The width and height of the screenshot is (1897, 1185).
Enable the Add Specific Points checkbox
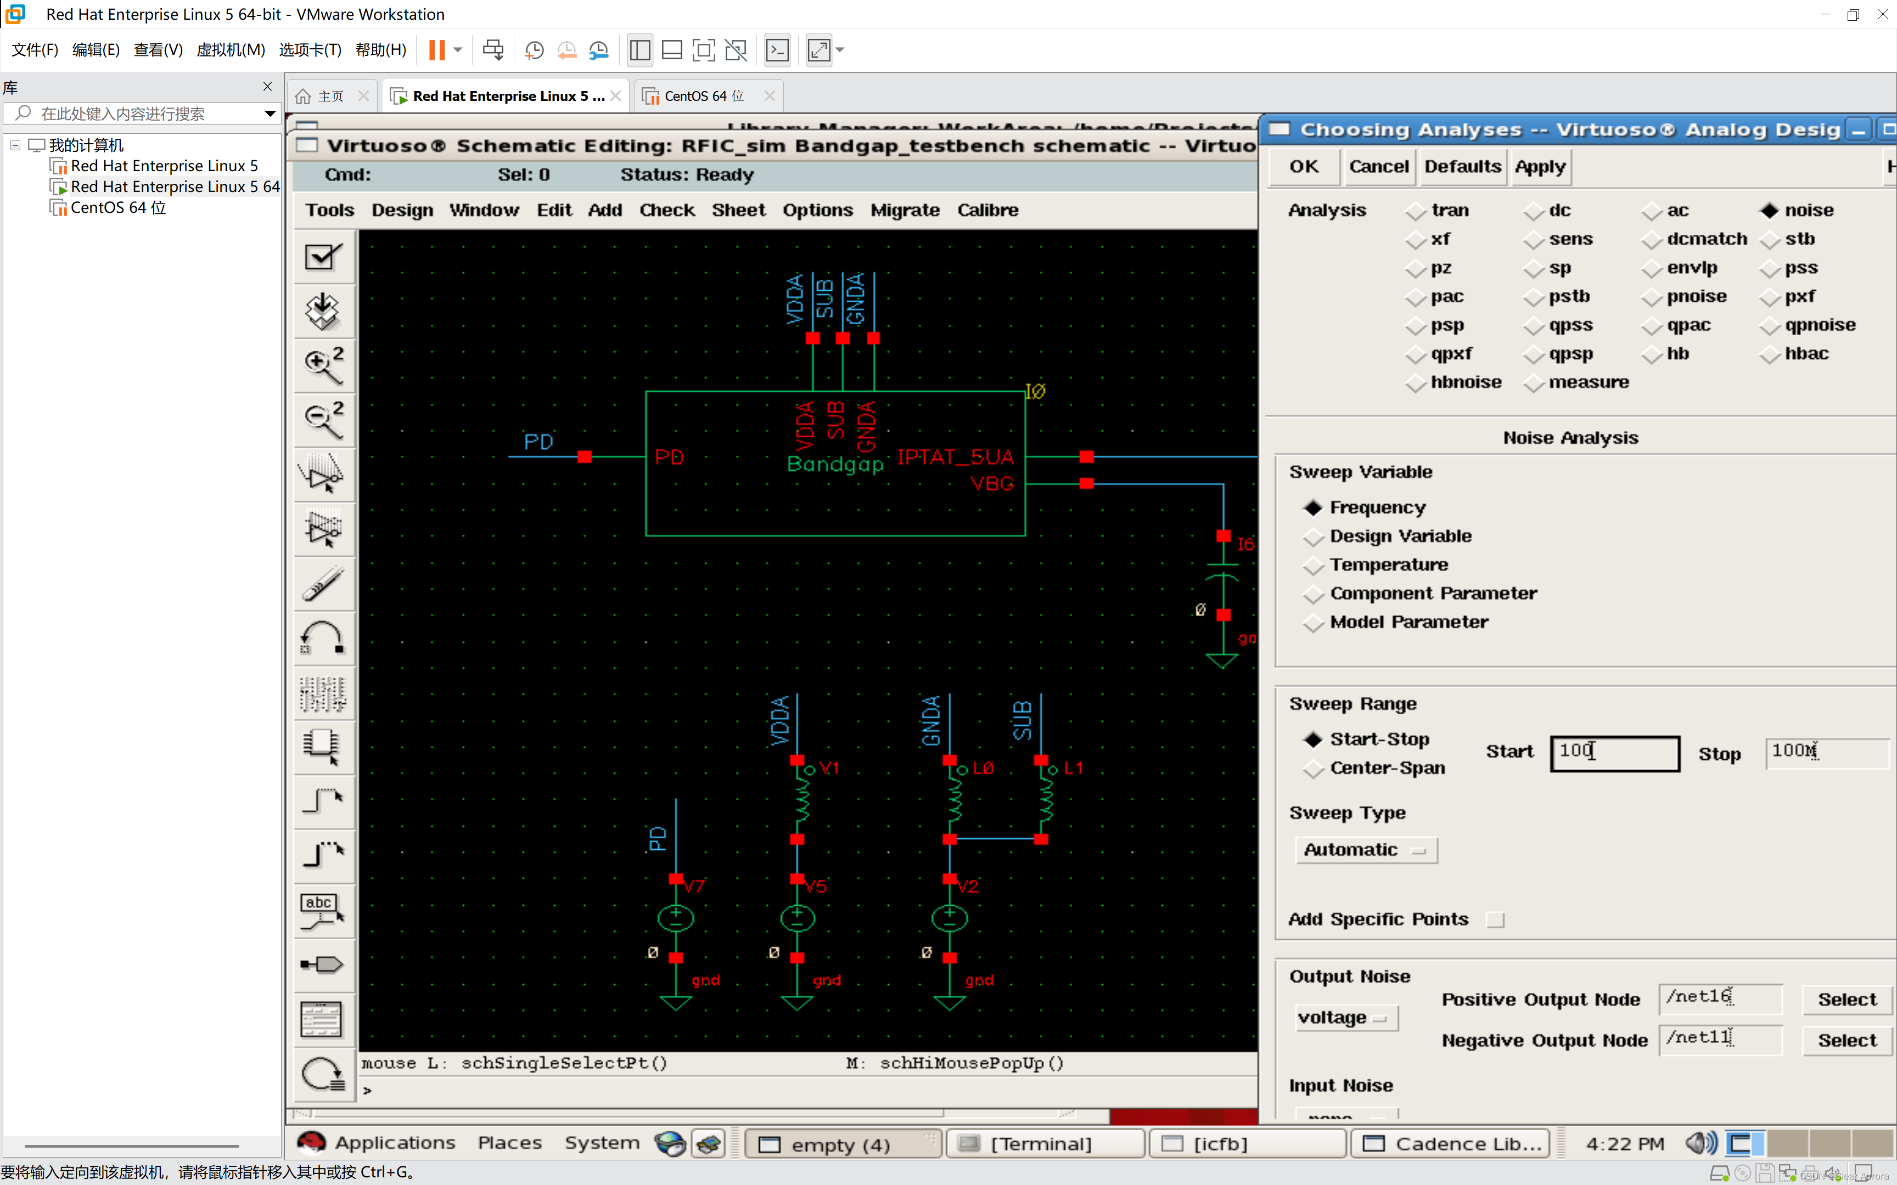[1495, 919]
